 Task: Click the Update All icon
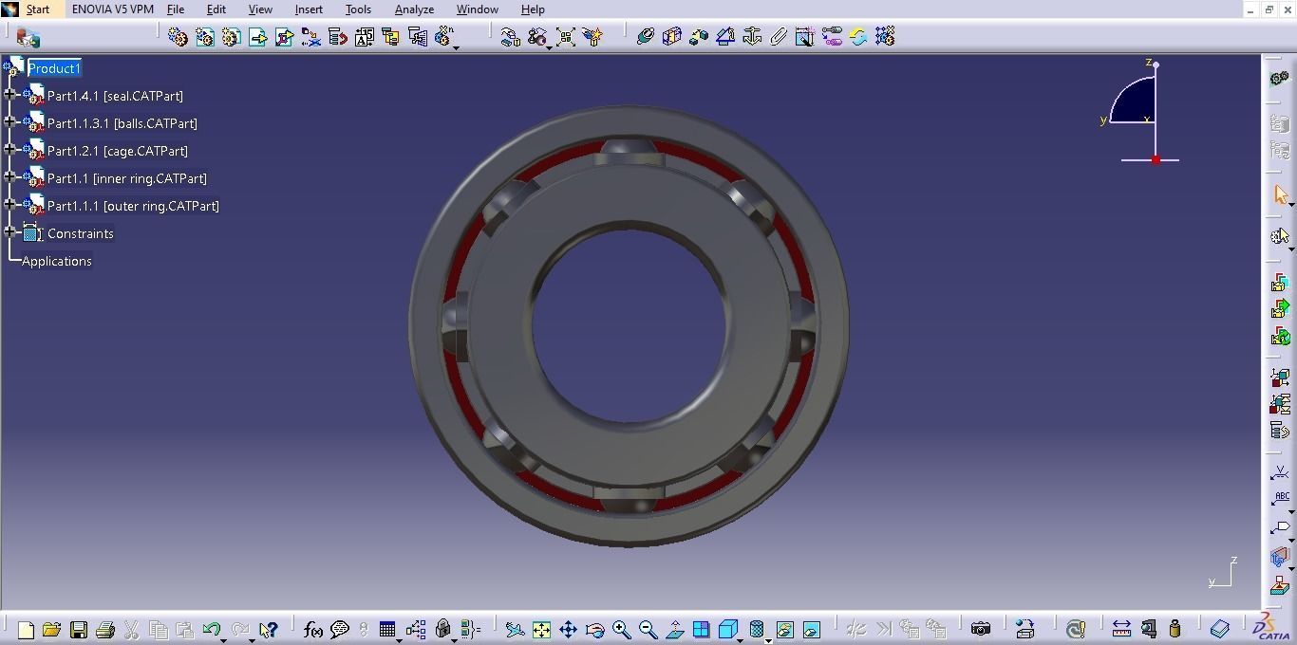pyautogui.click(x=858, y=37)
